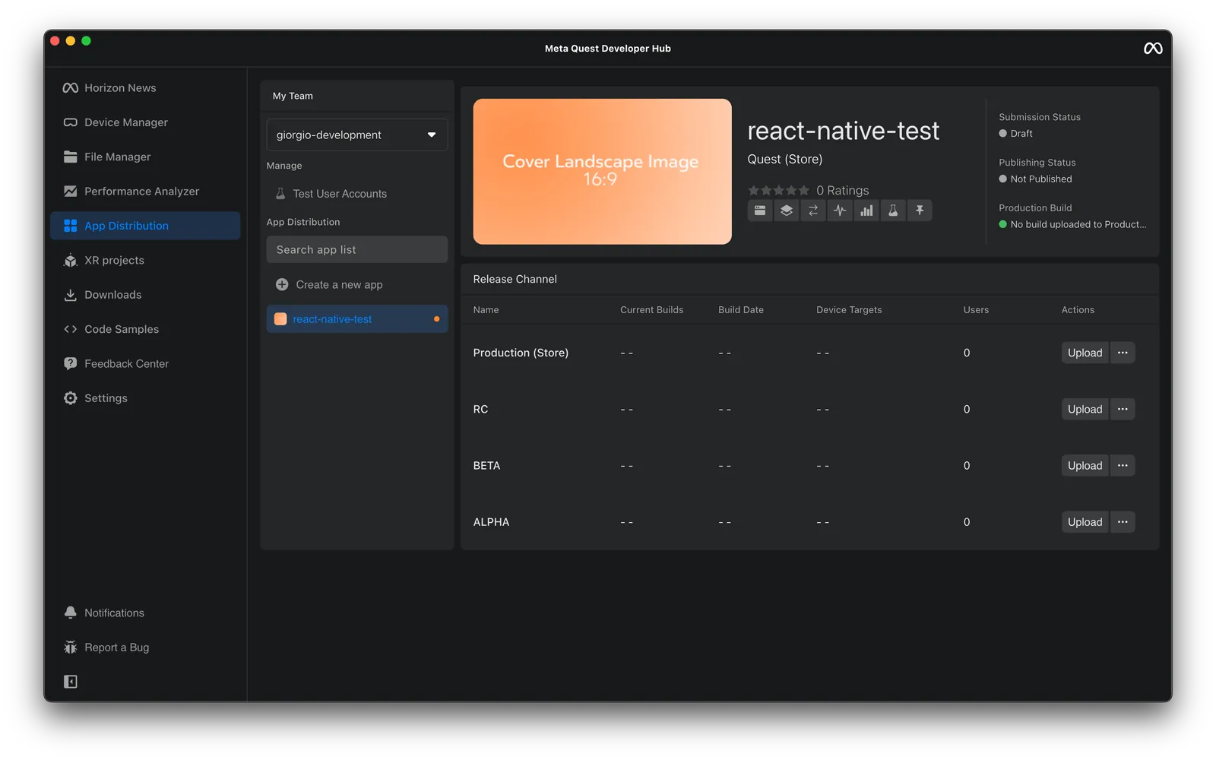Click the plus icon beside Create a new app
Viewport: 1216px width, 760px height.
[282, 284]
